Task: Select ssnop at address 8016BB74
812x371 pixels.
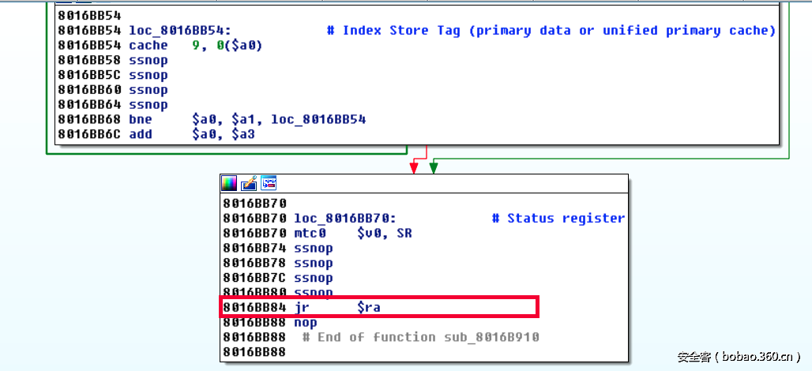Action: (x=314, y=249)
